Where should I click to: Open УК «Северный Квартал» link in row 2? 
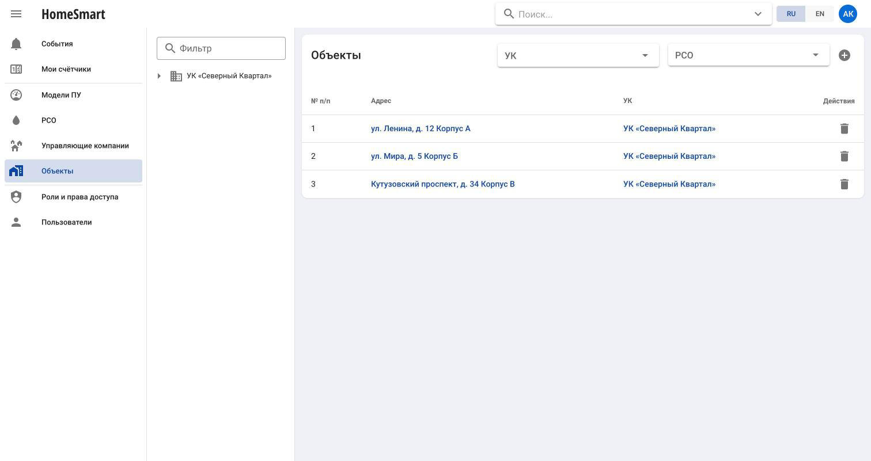669,156
